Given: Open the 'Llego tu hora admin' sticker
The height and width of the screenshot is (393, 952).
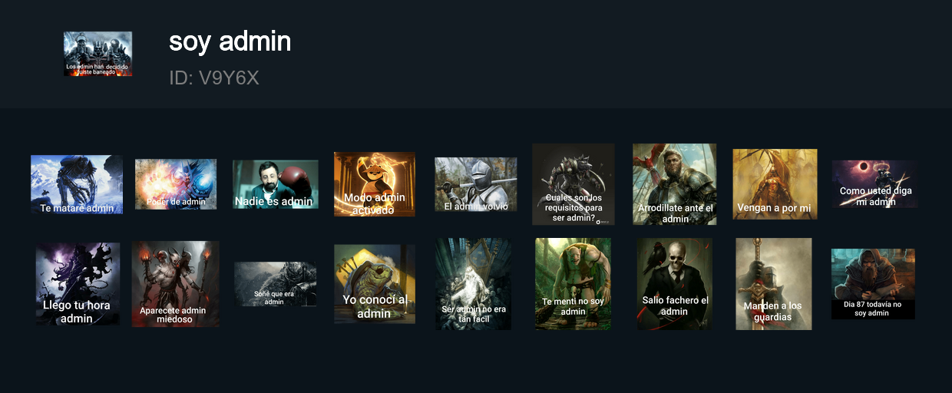Looking at the screenshot, I should point(78,284).
